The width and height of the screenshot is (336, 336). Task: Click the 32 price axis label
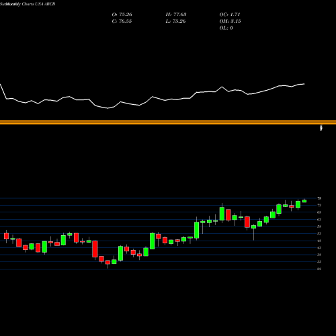[x=319, y=261]
